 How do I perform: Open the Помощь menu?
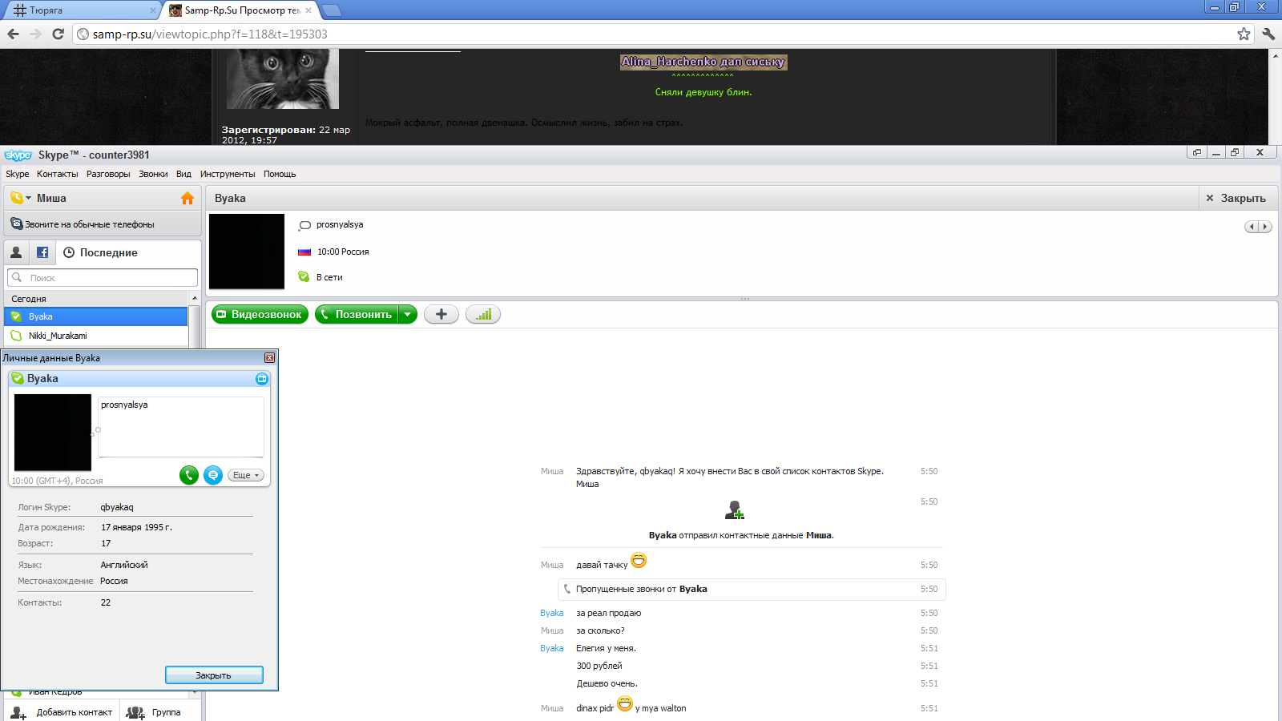(x=280, y=174)
